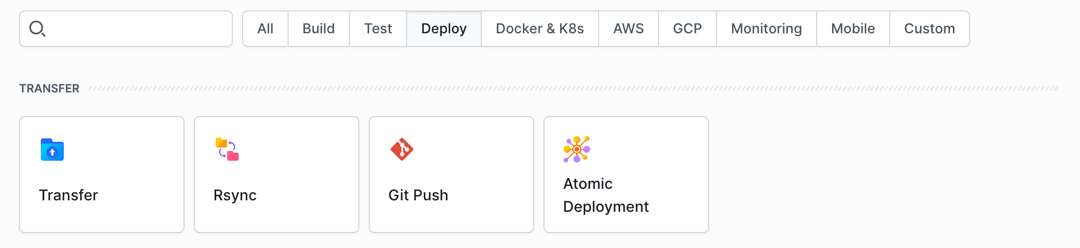Switch to the GCP tab
Screen dimensions: 1080x248
coord(687,29)
